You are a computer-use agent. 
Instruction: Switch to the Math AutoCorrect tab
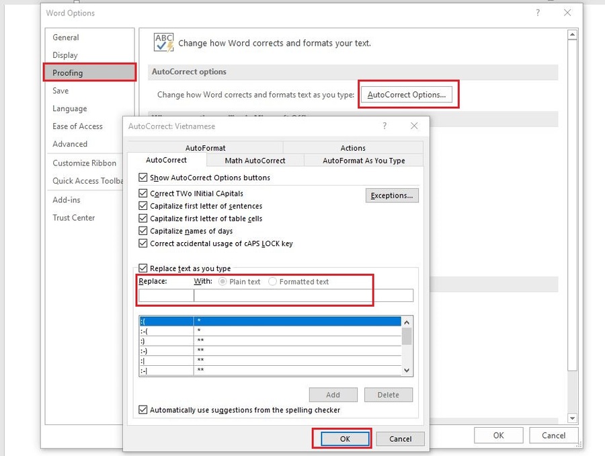tap(255, 160)
